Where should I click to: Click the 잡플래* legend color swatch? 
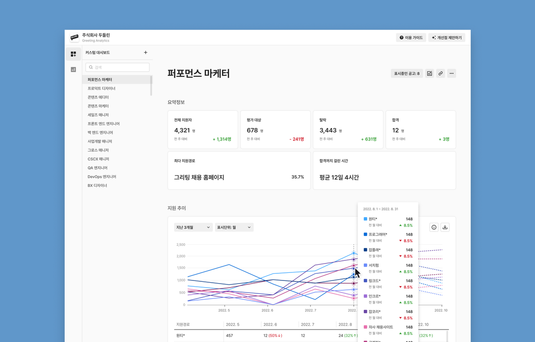tap(366, 250)
